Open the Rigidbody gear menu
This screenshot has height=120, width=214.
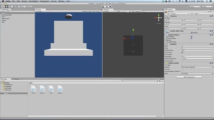[x=213, y=44]
